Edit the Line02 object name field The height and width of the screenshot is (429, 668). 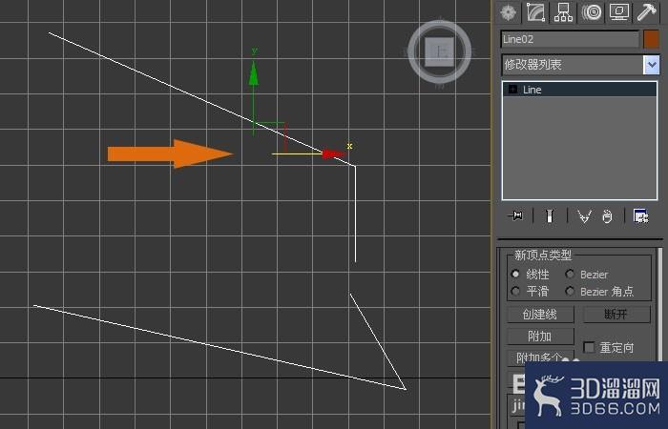570,40
